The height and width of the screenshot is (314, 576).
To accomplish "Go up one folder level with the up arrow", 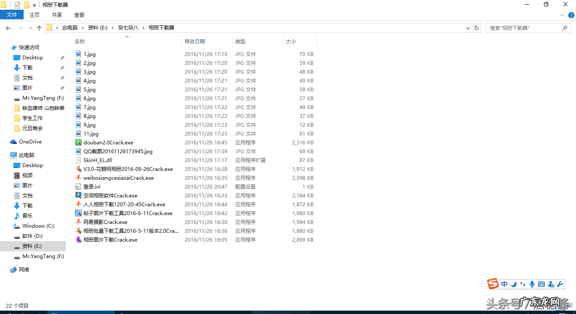I will click(39, 28).
